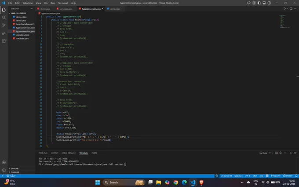Open the Run and Debug view
This screenshot has width=299, height=187.
4,33
